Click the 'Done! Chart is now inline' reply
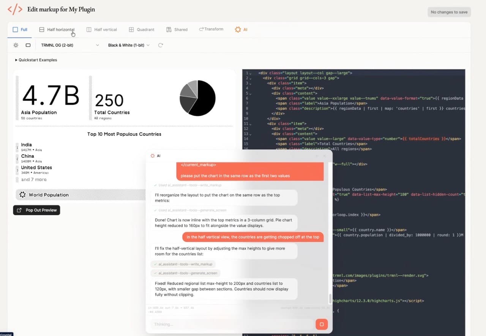The height and width of the screenshot is (336, 486). point(224,222)
